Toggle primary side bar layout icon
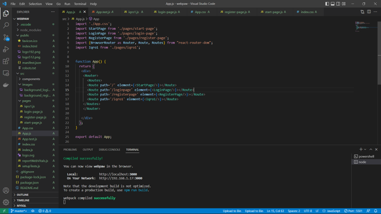 click(327, 4)
